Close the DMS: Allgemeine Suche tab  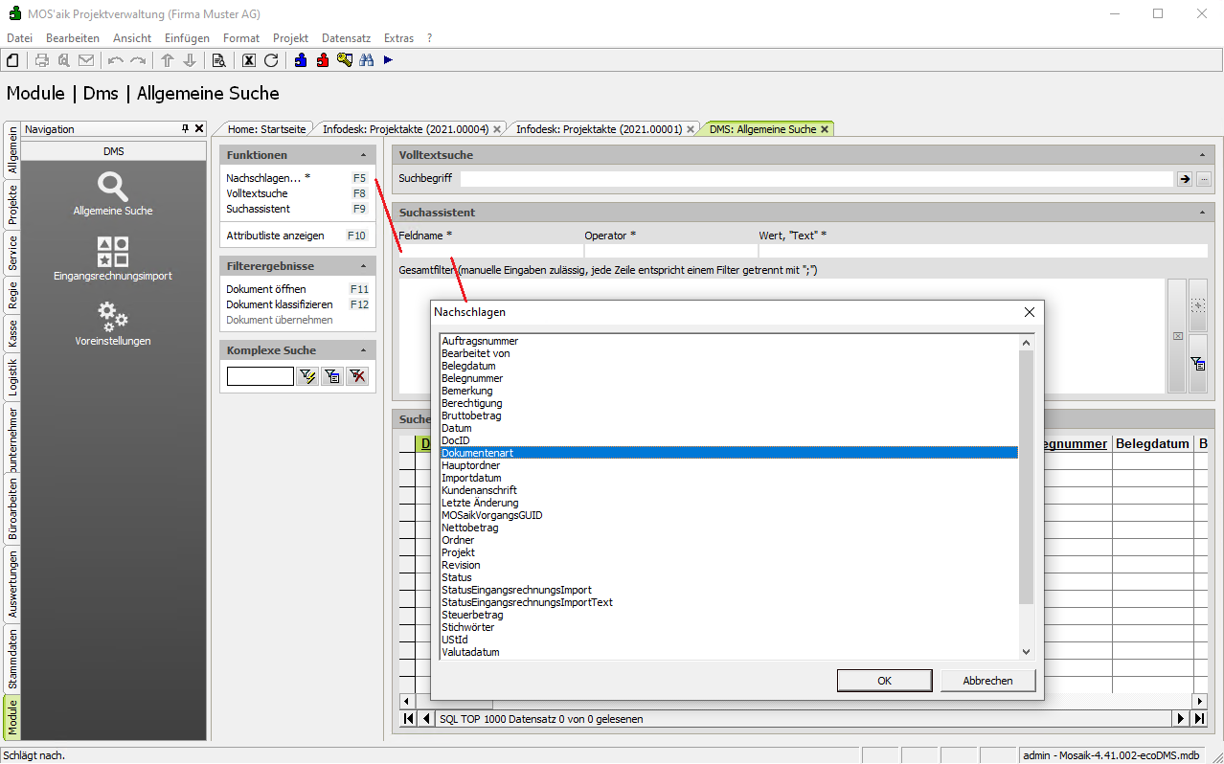(825, 129)
